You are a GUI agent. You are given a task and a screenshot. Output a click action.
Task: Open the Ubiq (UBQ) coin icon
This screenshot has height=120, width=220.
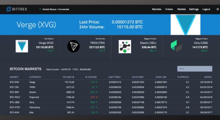[x=176, y=46]
